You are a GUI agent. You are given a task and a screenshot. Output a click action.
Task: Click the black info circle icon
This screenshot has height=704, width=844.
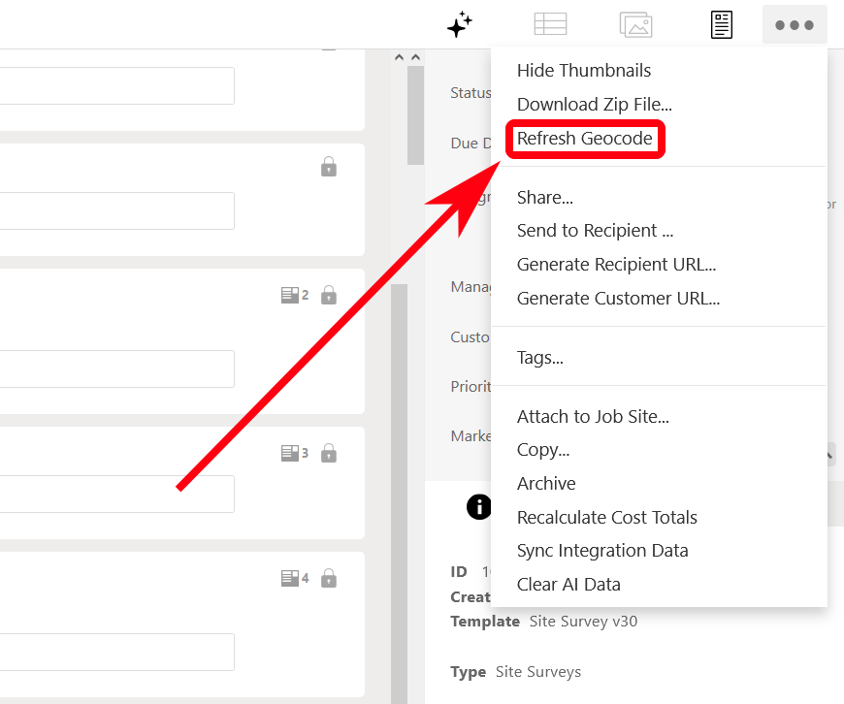pyautogui.click(x=479, y=506)
